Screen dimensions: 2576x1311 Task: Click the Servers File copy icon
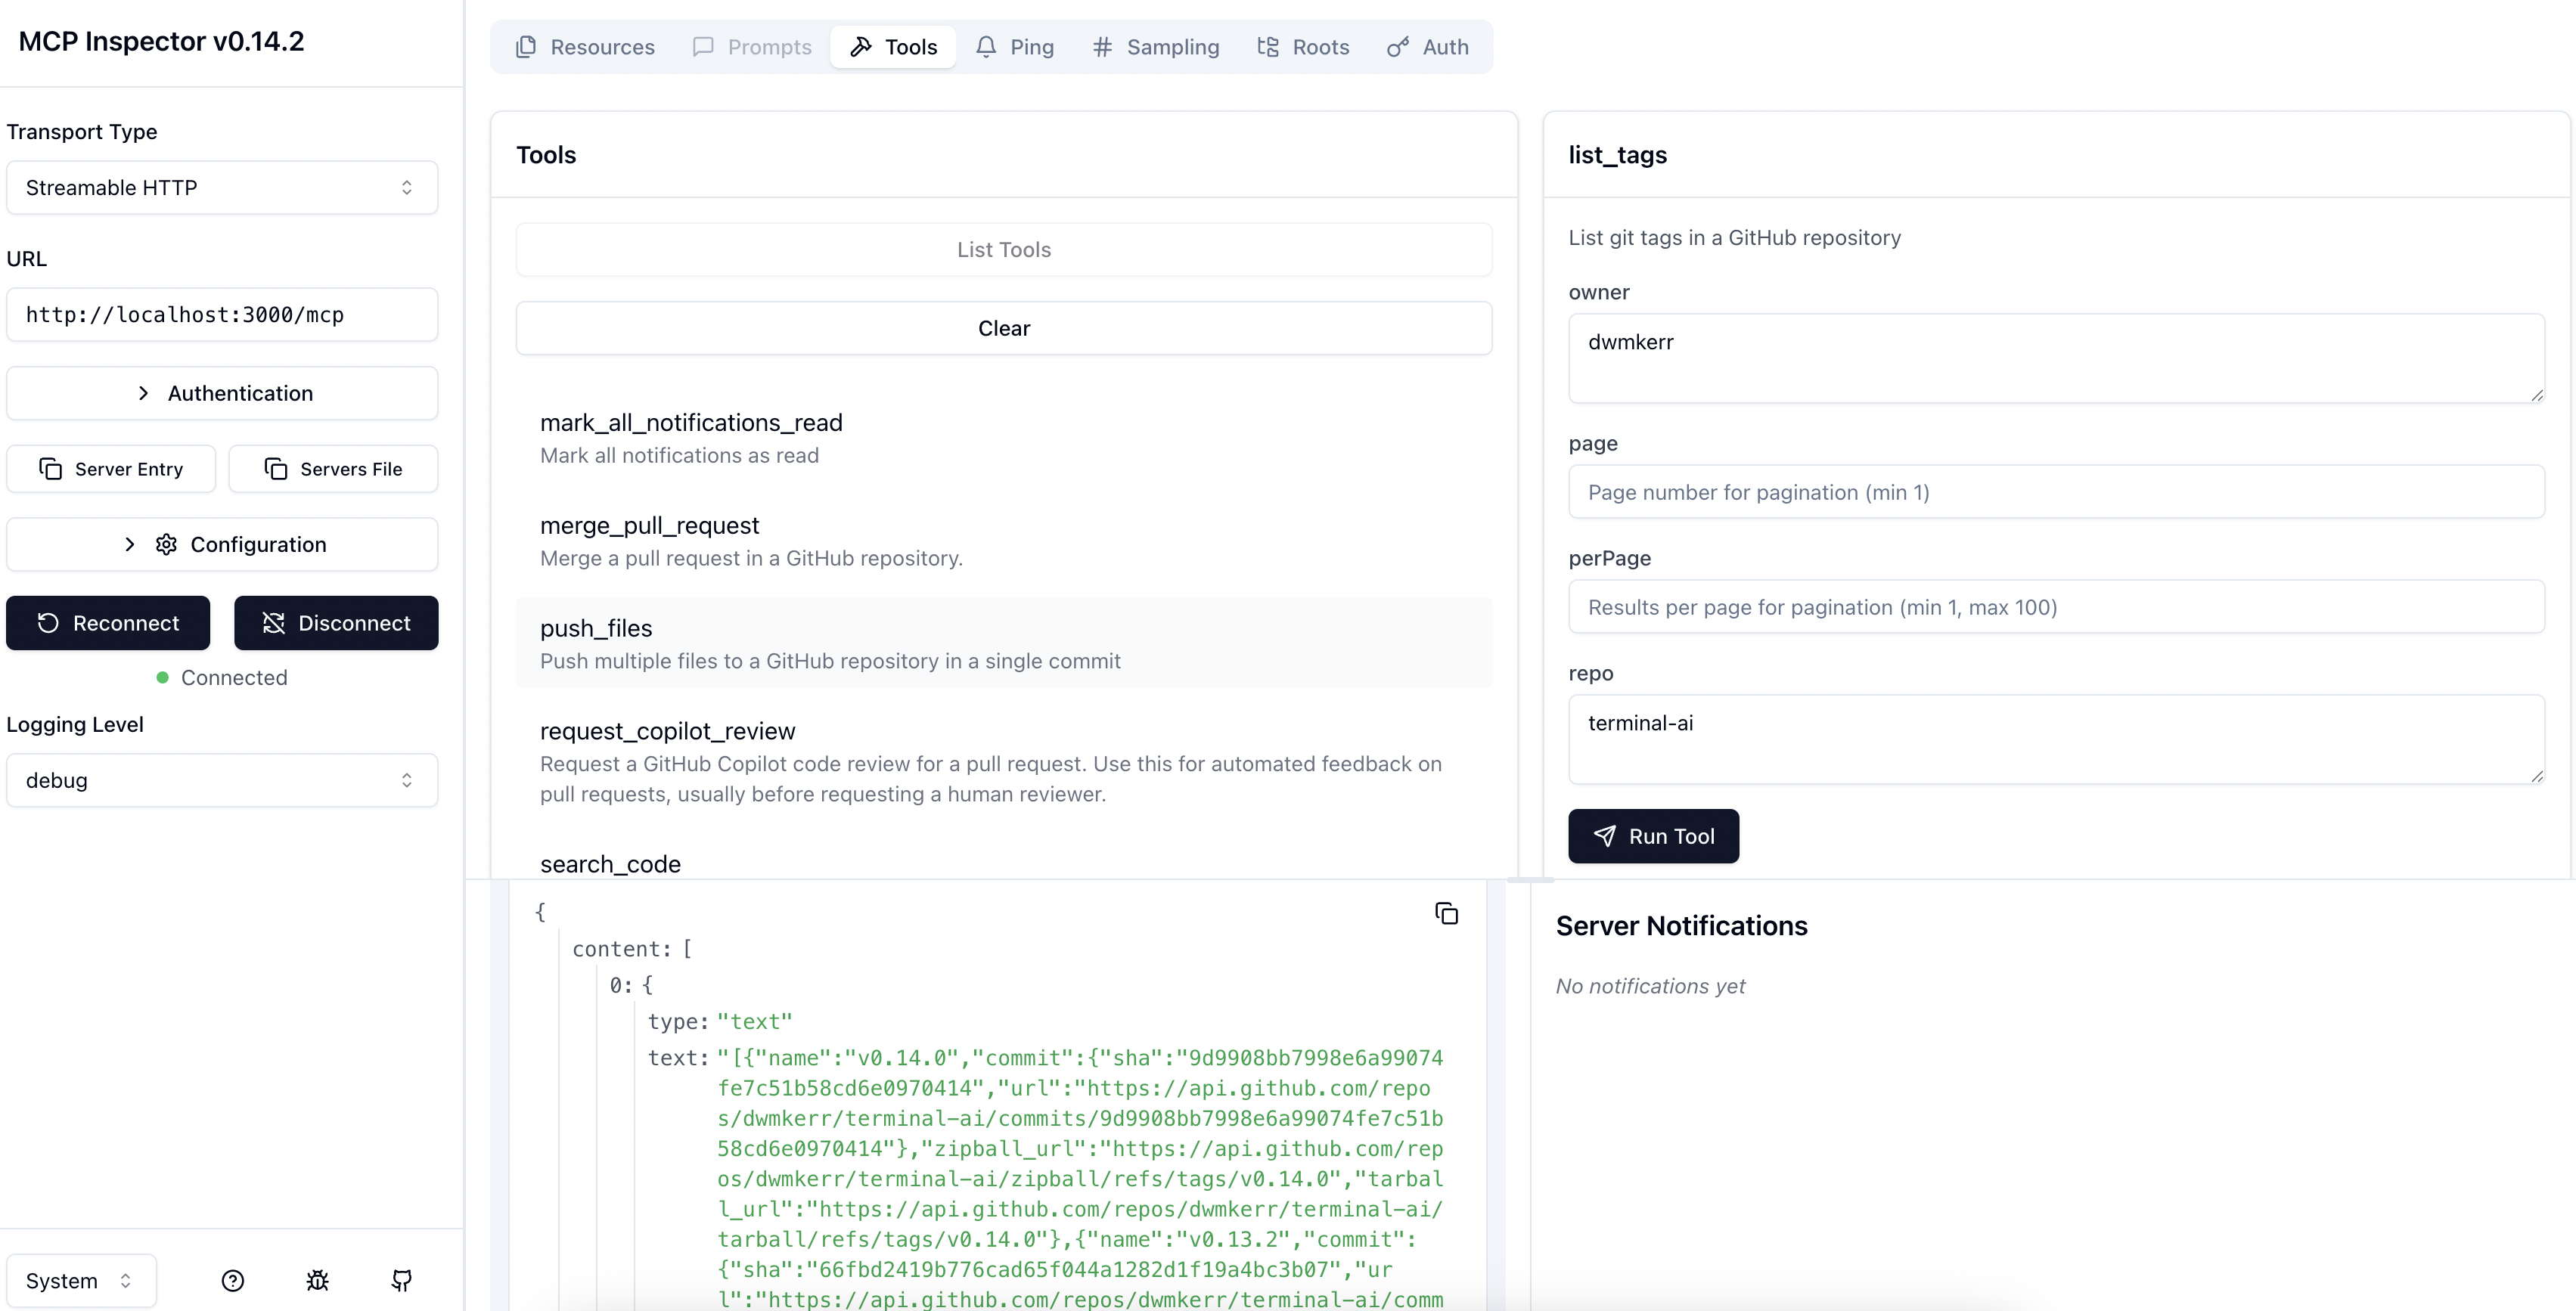click(276, 469)
